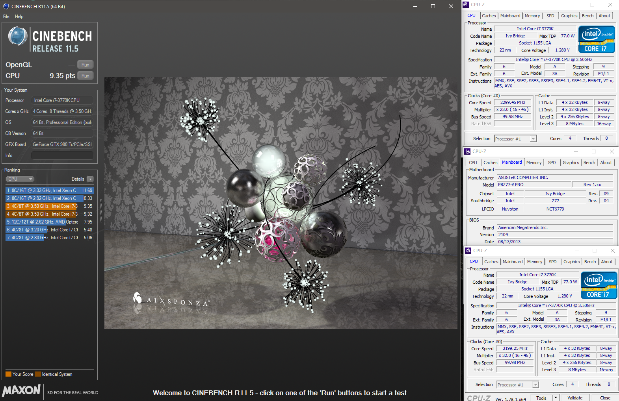Click the BIOS date 08/13/2013 field
This screenshot has height=401, width=619.
click(x=555, y=242)
